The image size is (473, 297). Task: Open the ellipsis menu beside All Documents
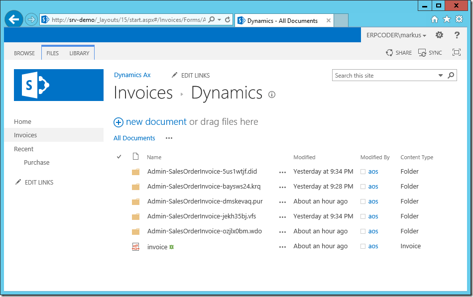168,138
